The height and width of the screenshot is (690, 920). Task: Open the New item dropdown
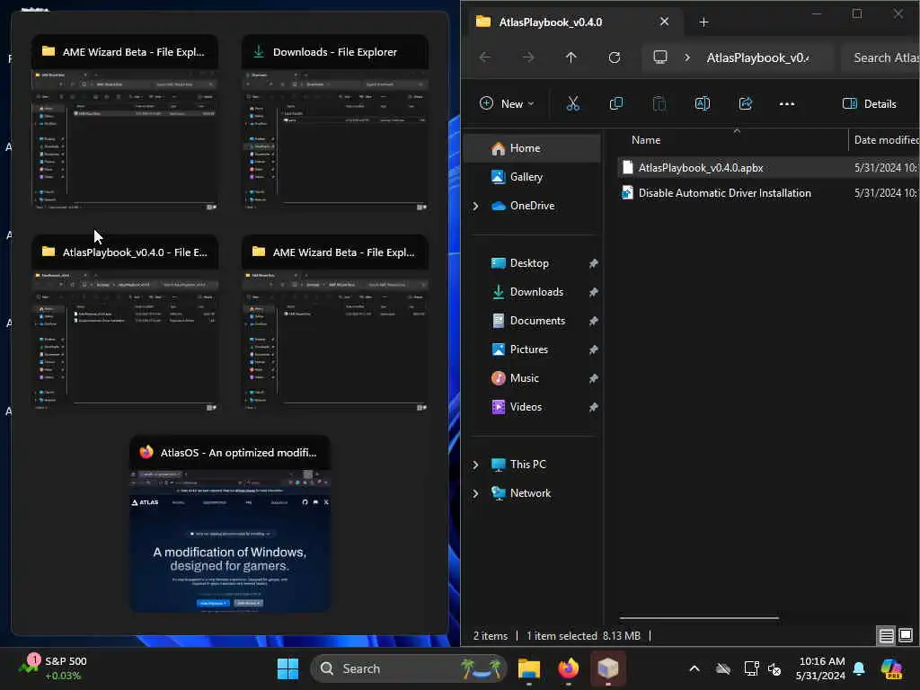coord(507,104)
